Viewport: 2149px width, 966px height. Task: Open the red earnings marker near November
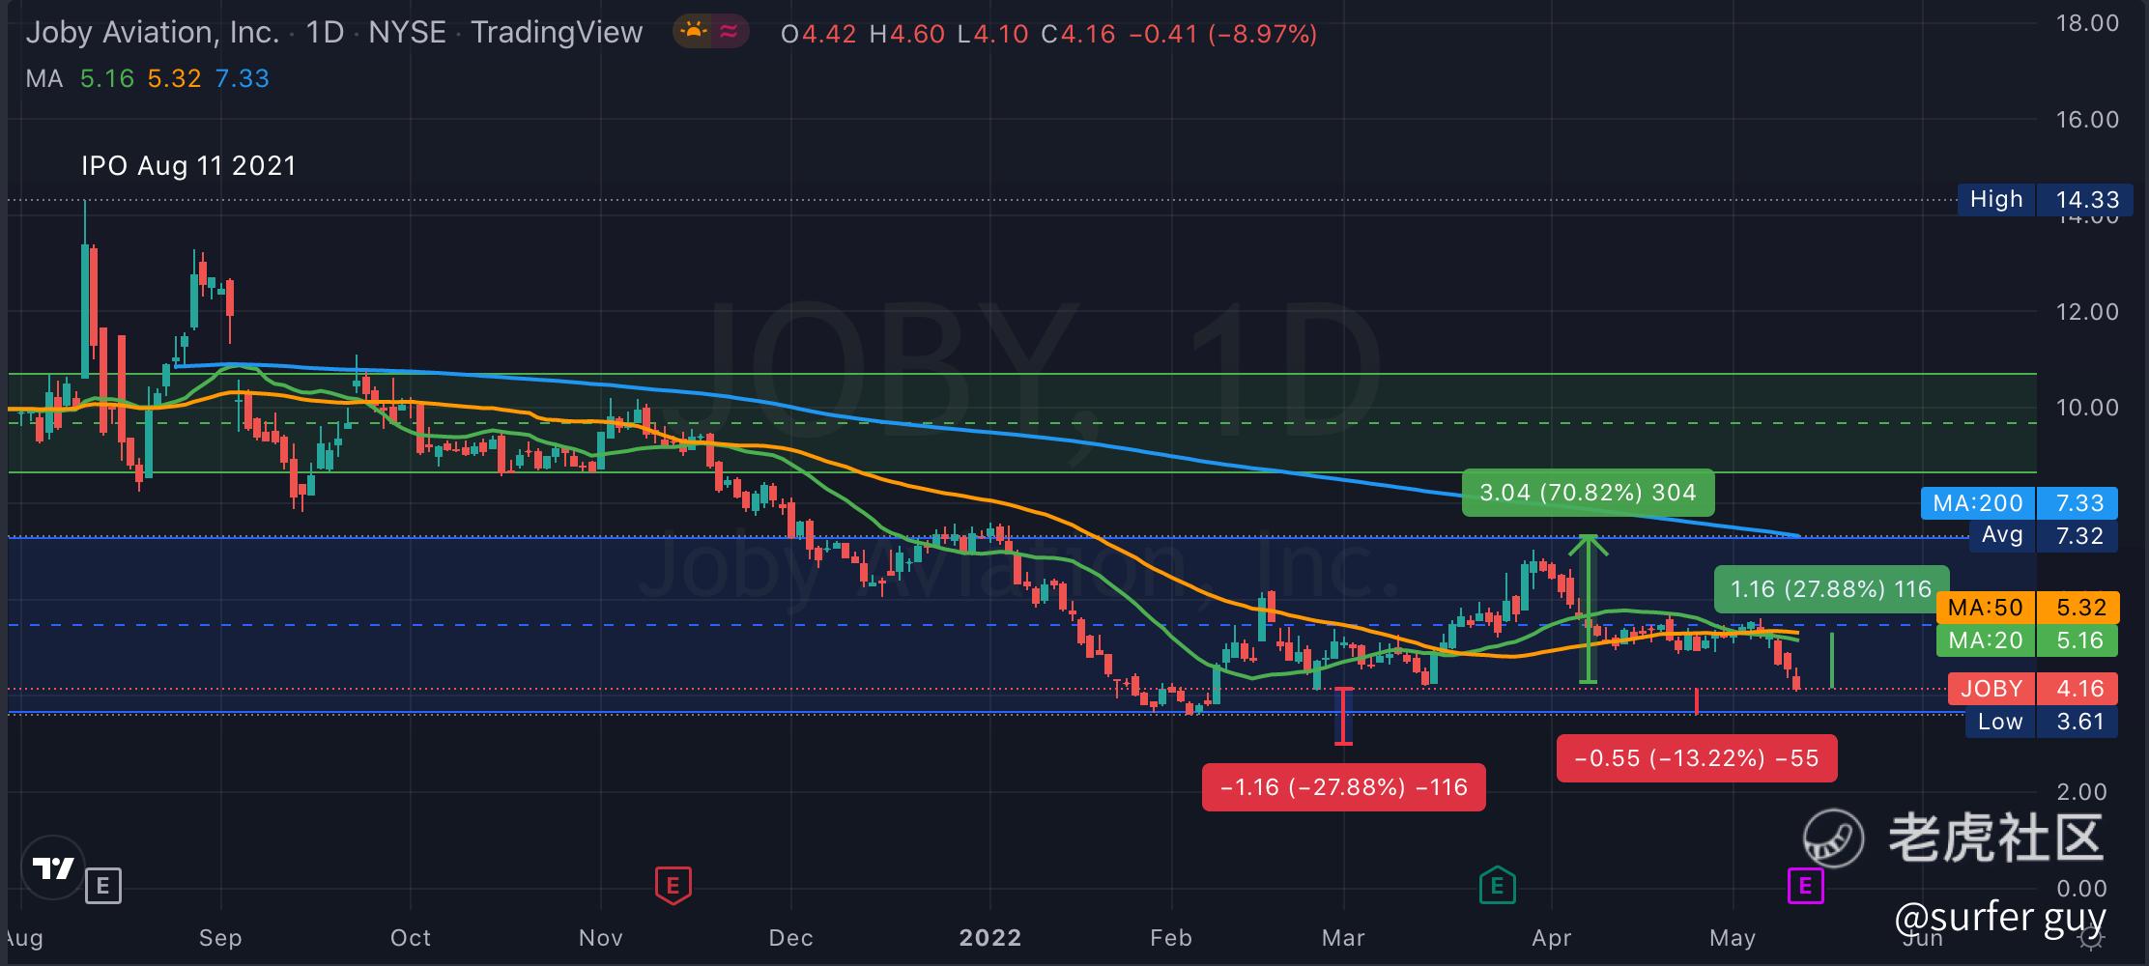673,885
